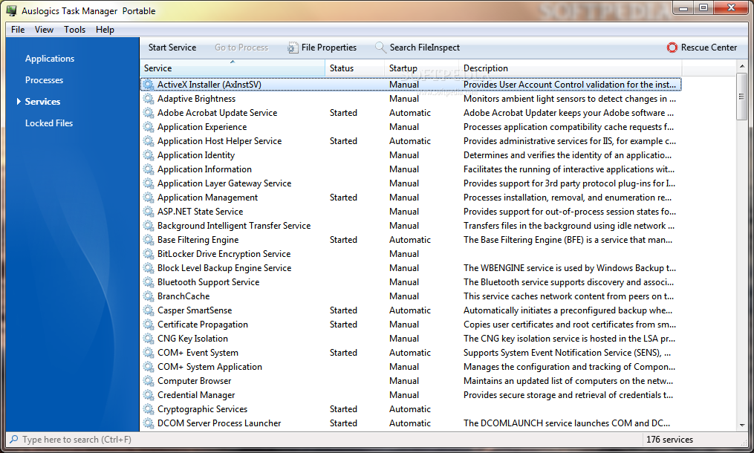Click 'Automatic' startup of Cryptographic Services
754x453 pixels.
[410, 408]
